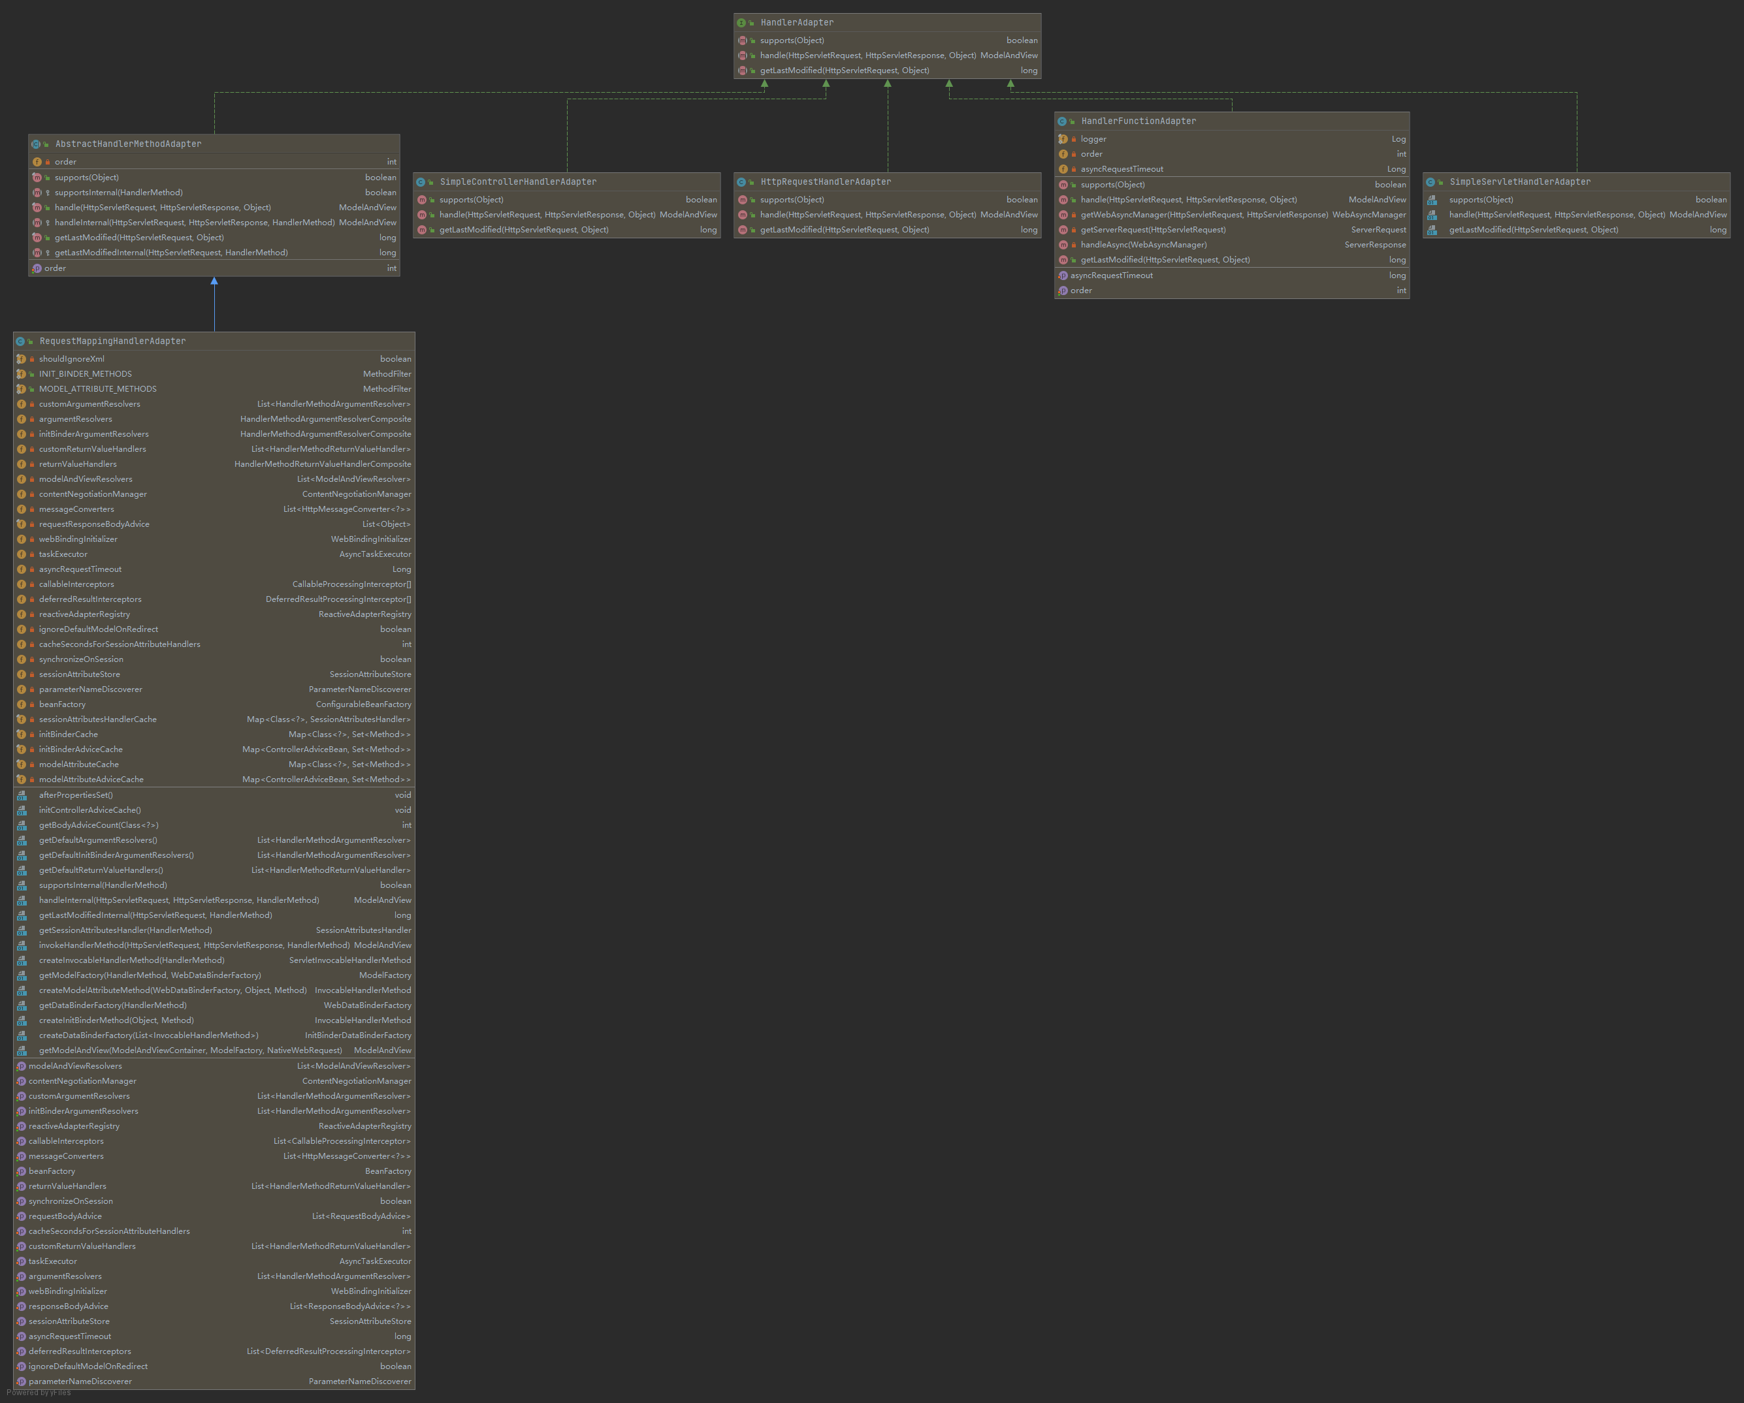The image size is (1744, 1403).
Task: Click the responseBodyAdvice property row
Action: [x=214, y=1307]
